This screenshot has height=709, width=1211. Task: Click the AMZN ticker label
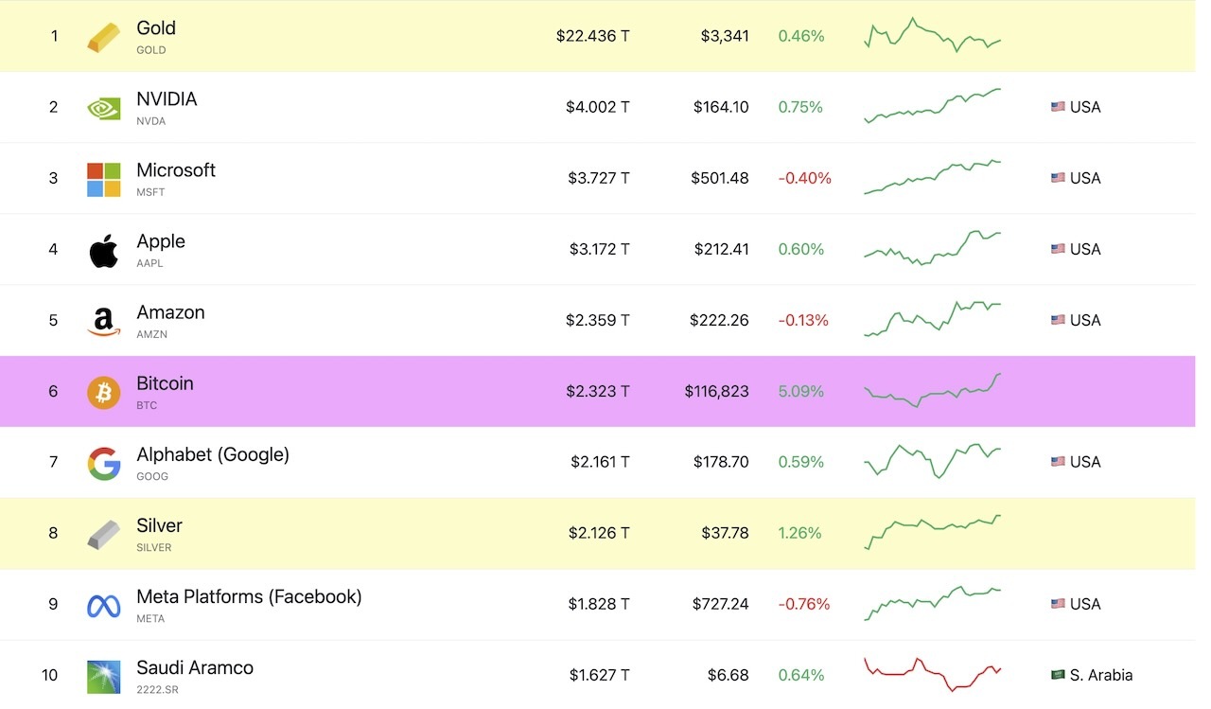(151, 334)
